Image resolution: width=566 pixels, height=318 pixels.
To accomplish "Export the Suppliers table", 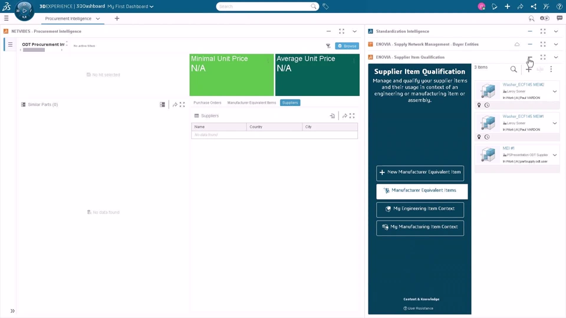I will [332, 116].
